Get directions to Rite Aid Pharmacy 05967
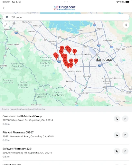This screenshot has width=132, height=165. click(x=125, y=135)
